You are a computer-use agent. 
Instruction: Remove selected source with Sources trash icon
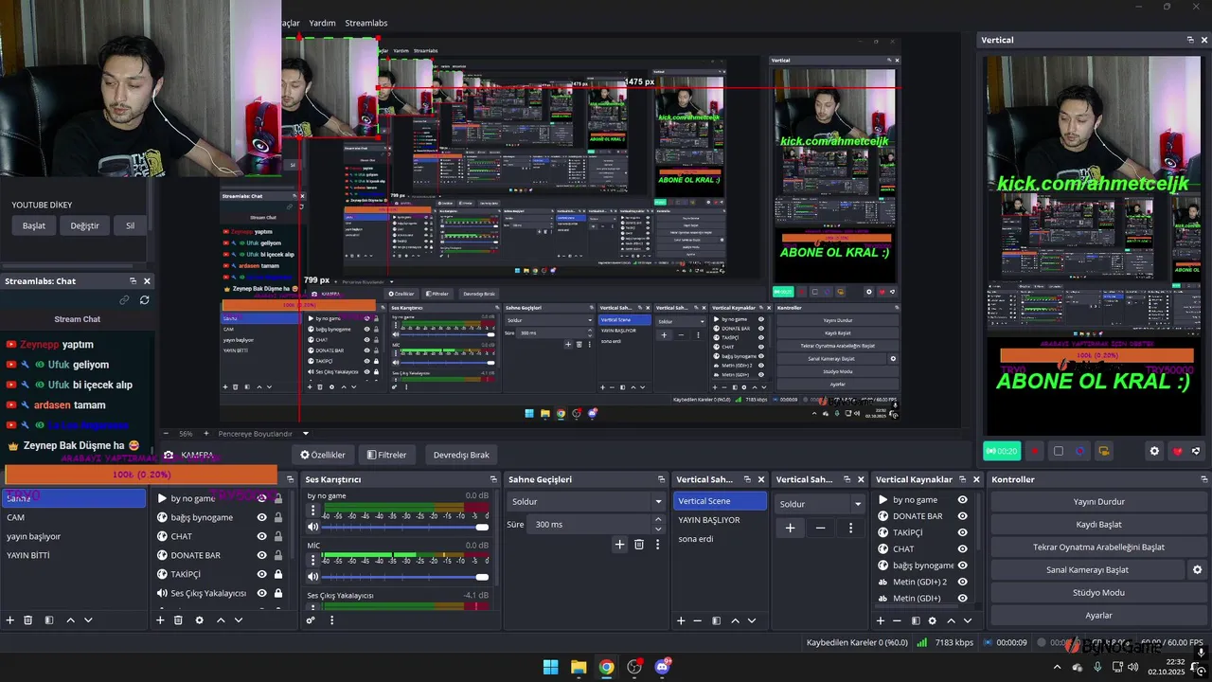click(178, 620)
